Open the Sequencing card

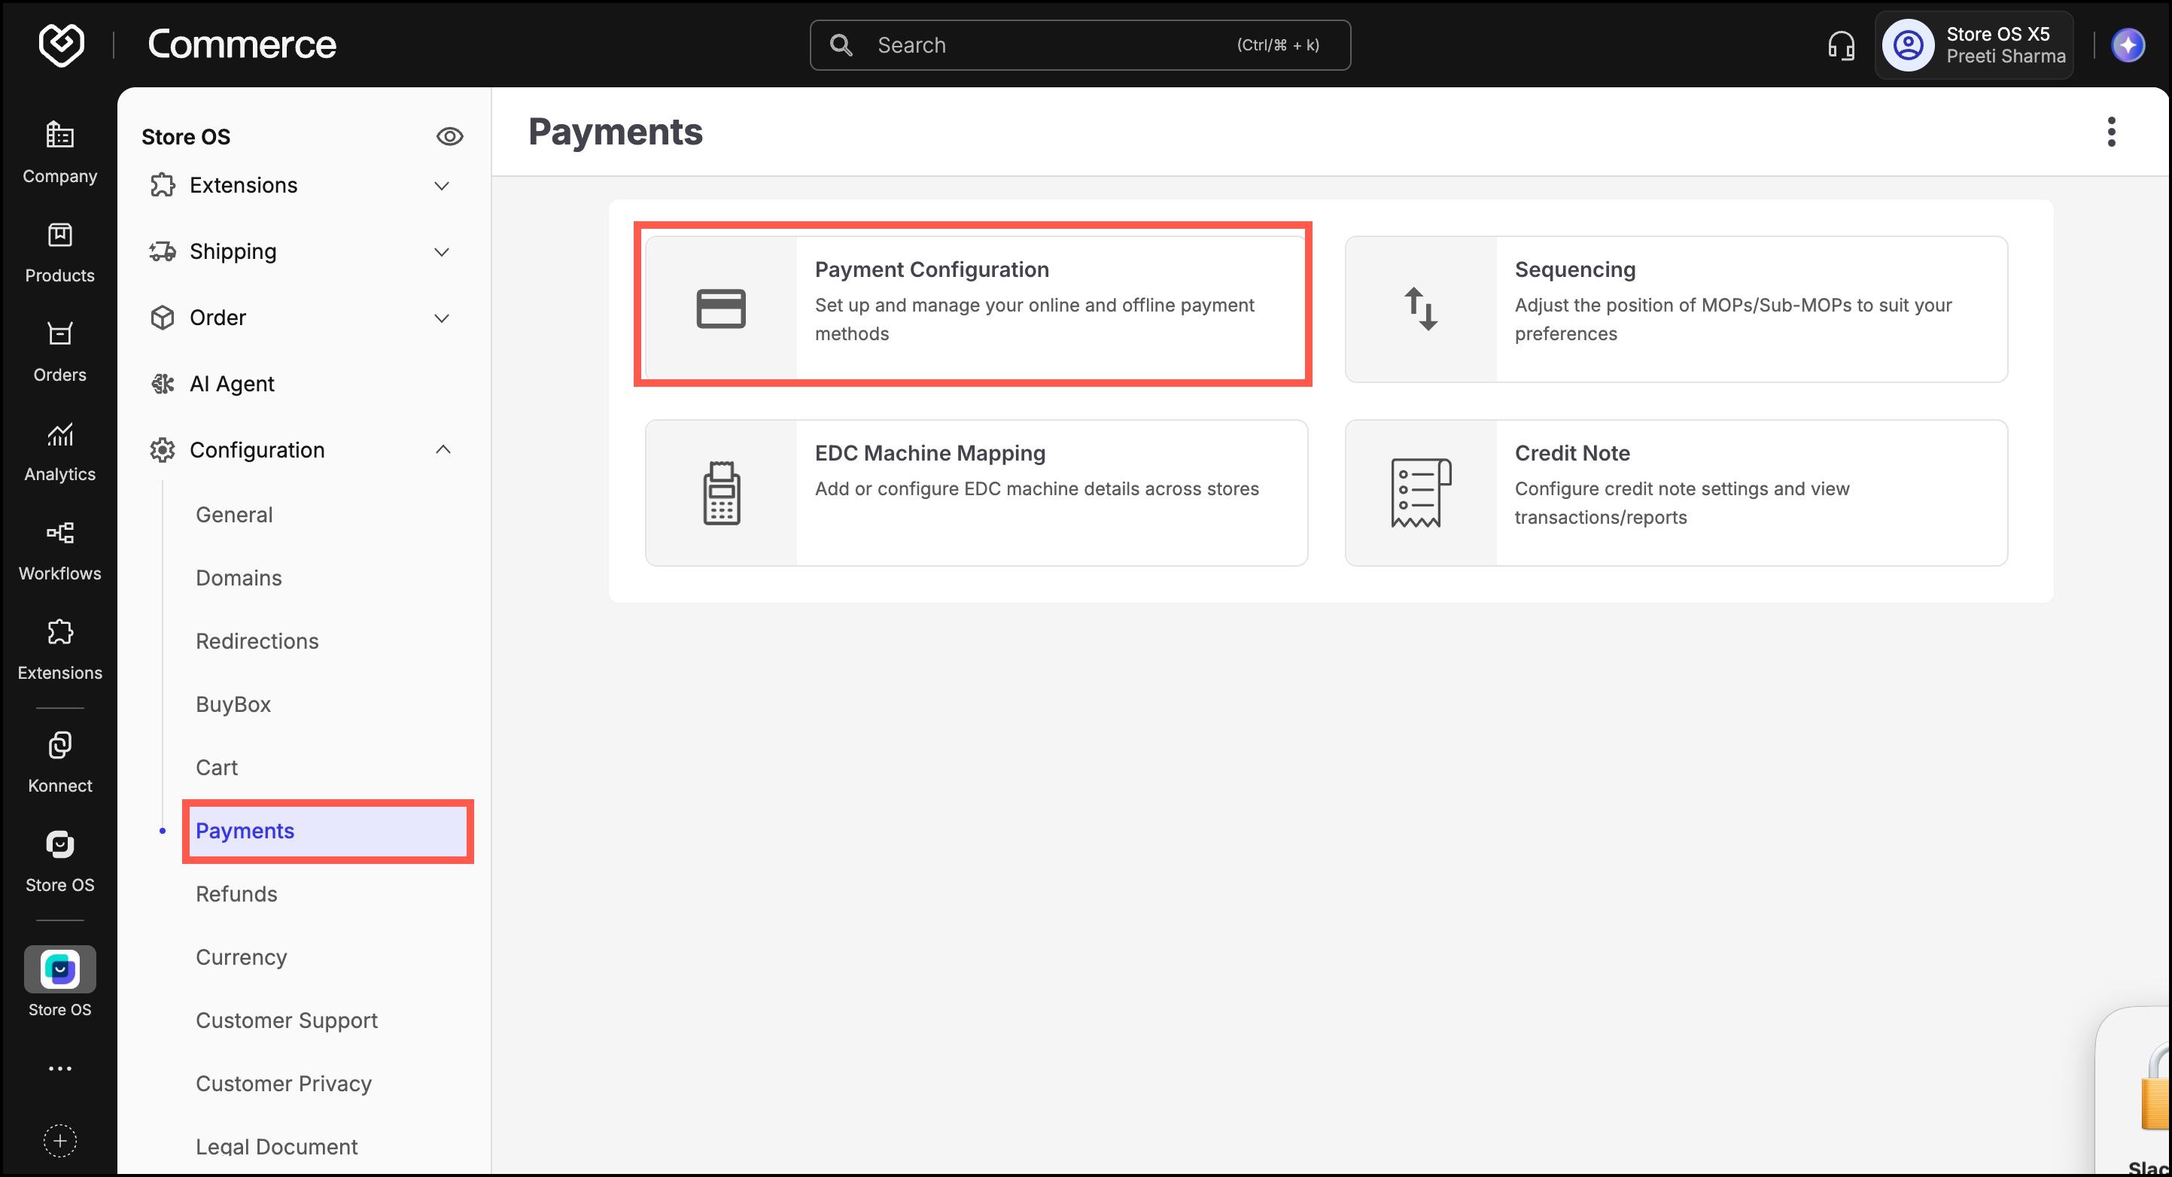tap(1676, 309)
